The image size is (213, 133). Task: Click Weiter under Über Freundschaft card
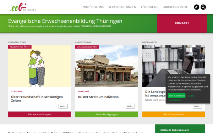[x=63, y=106]
